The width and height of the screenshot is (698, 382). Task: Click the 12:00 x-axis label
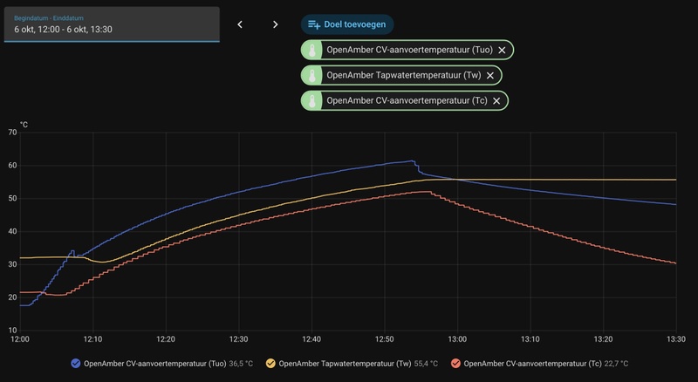click(20, 339)
